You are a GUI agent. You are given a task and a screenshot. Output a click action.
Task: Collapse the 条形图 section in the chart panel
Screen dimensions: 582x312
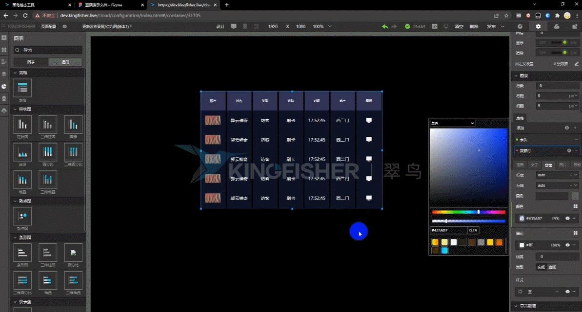[15, 238]
